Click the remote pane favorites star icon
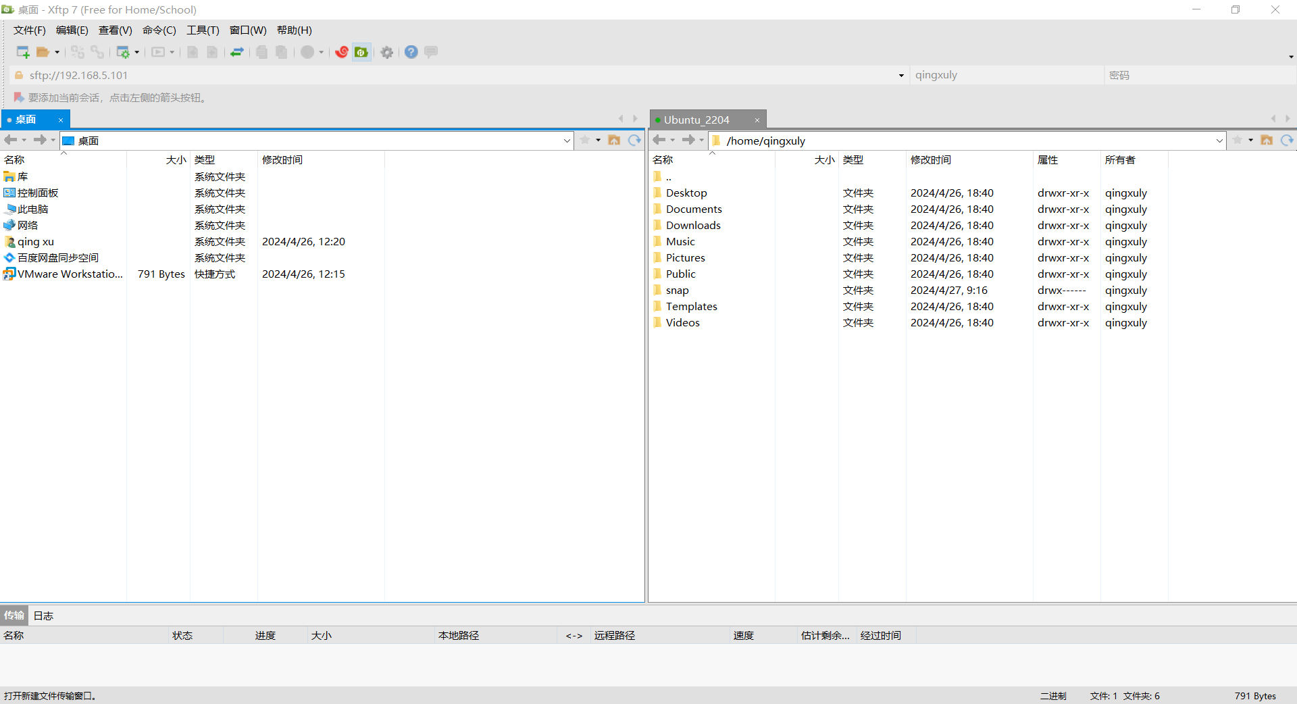The height and width of the screenshot is (704, 1297). [x=1238, y=140]
